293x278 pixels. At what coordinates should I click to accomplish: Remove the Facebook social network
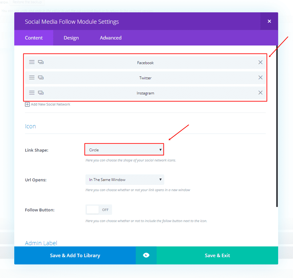(x=260, y=62)
